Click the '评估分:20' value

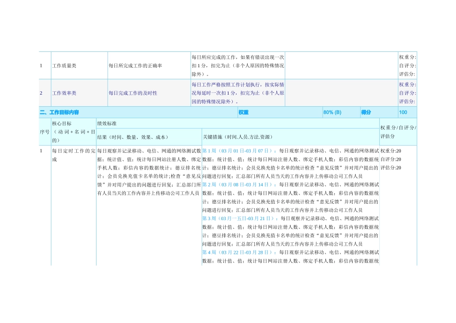(x=391, y=168)
